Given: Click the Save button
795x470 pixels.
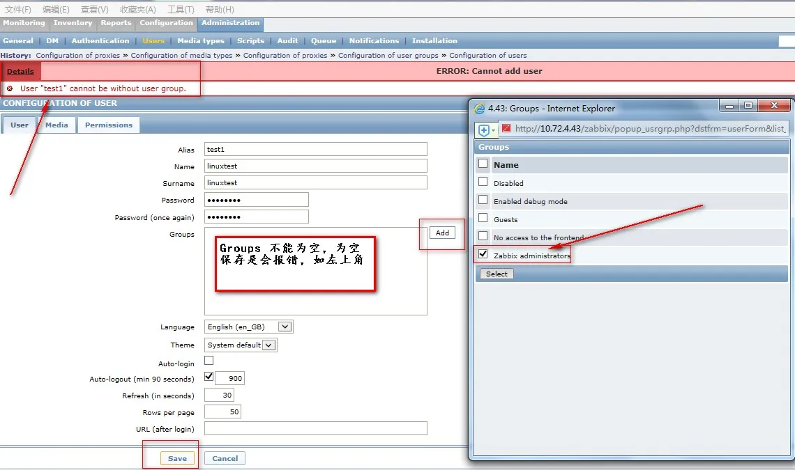Looking at the screenshot, I should [x=177, y=458].
